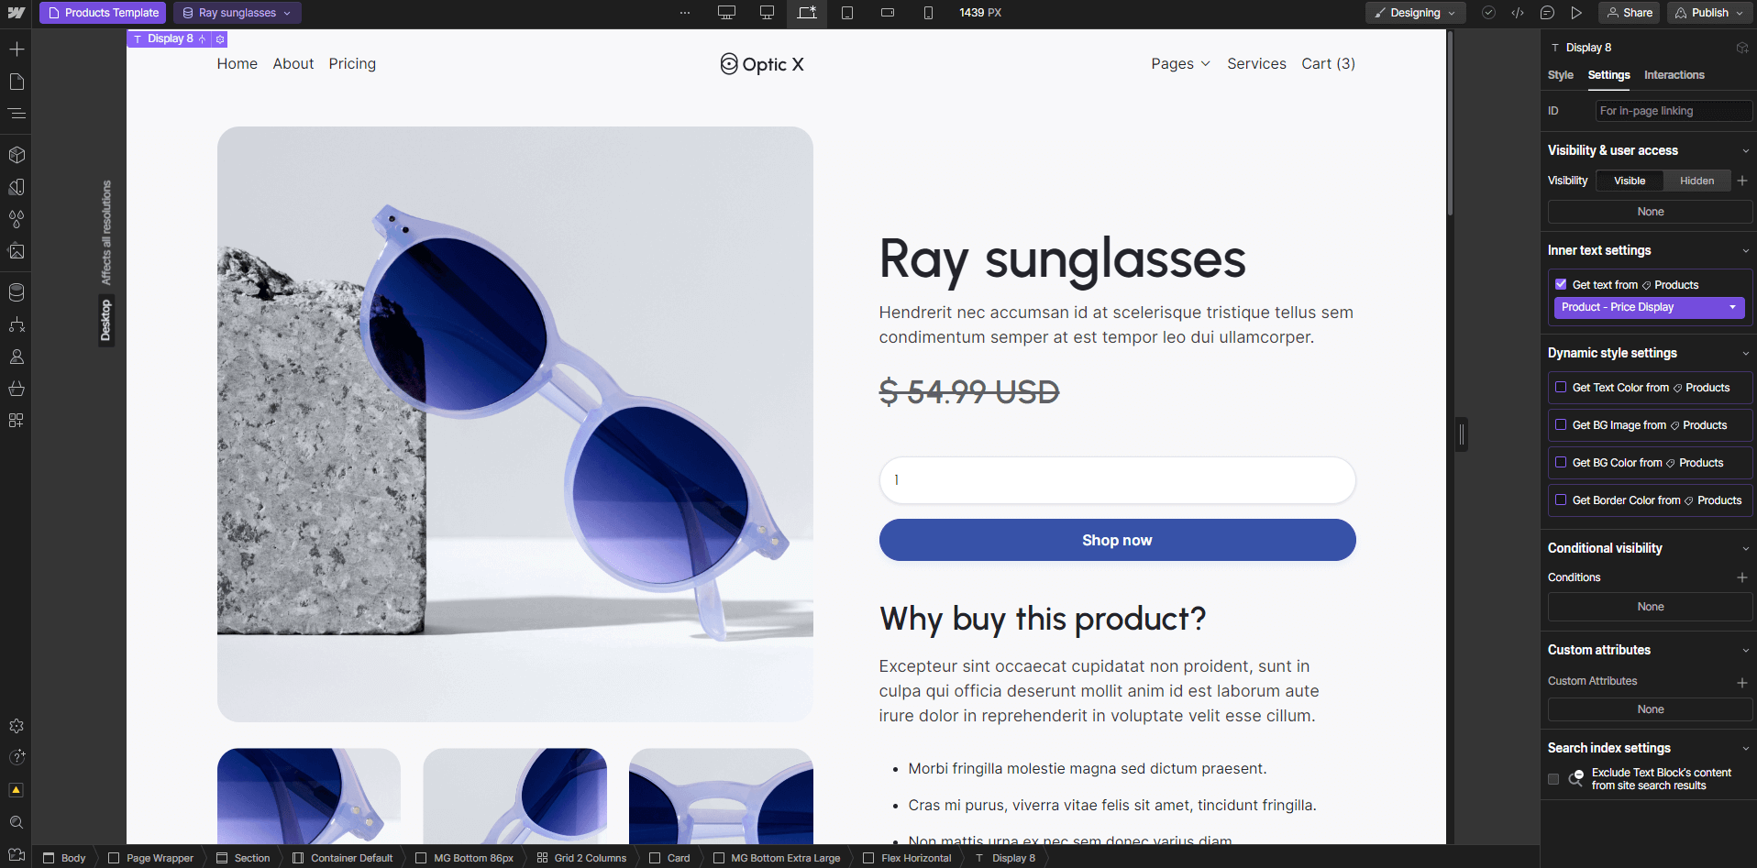Viewport: 1757px width, 868px height.
Task: Check the publish status checkmark icon
Action: point(1488,13)
